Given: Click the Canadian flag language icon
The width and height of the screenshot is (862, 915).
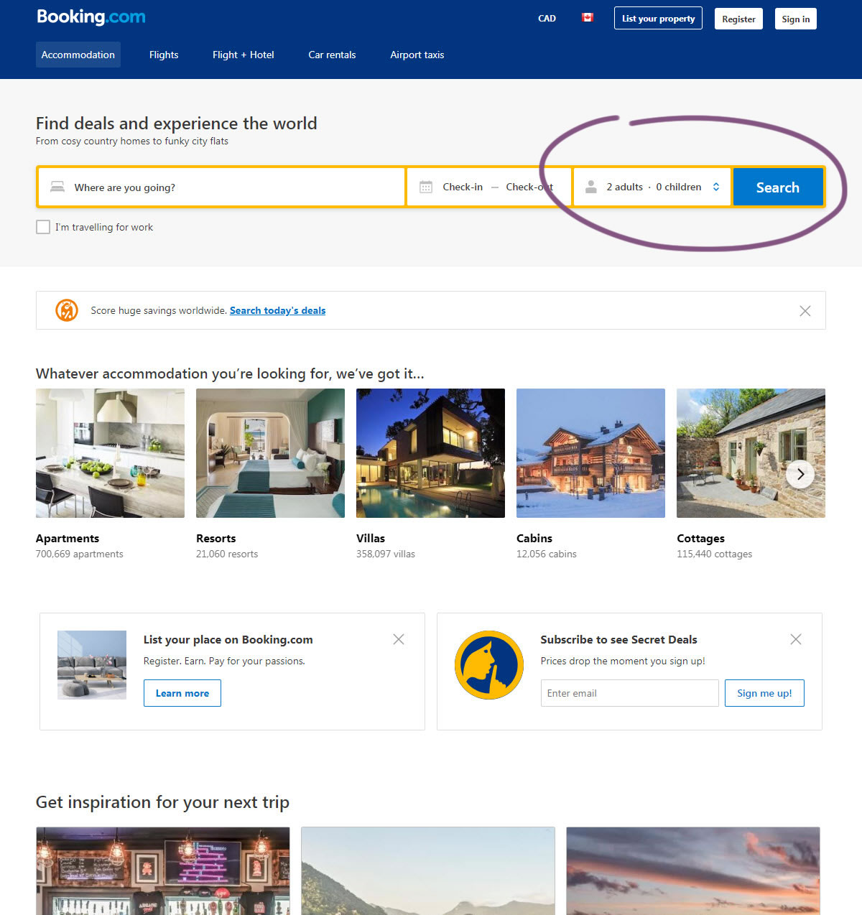Looking at the screenshot, I should pos(587,18).
